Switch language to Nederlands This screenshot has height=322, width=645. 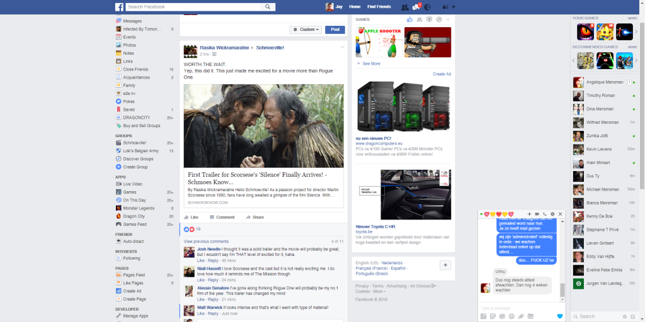tap(392, 263)
